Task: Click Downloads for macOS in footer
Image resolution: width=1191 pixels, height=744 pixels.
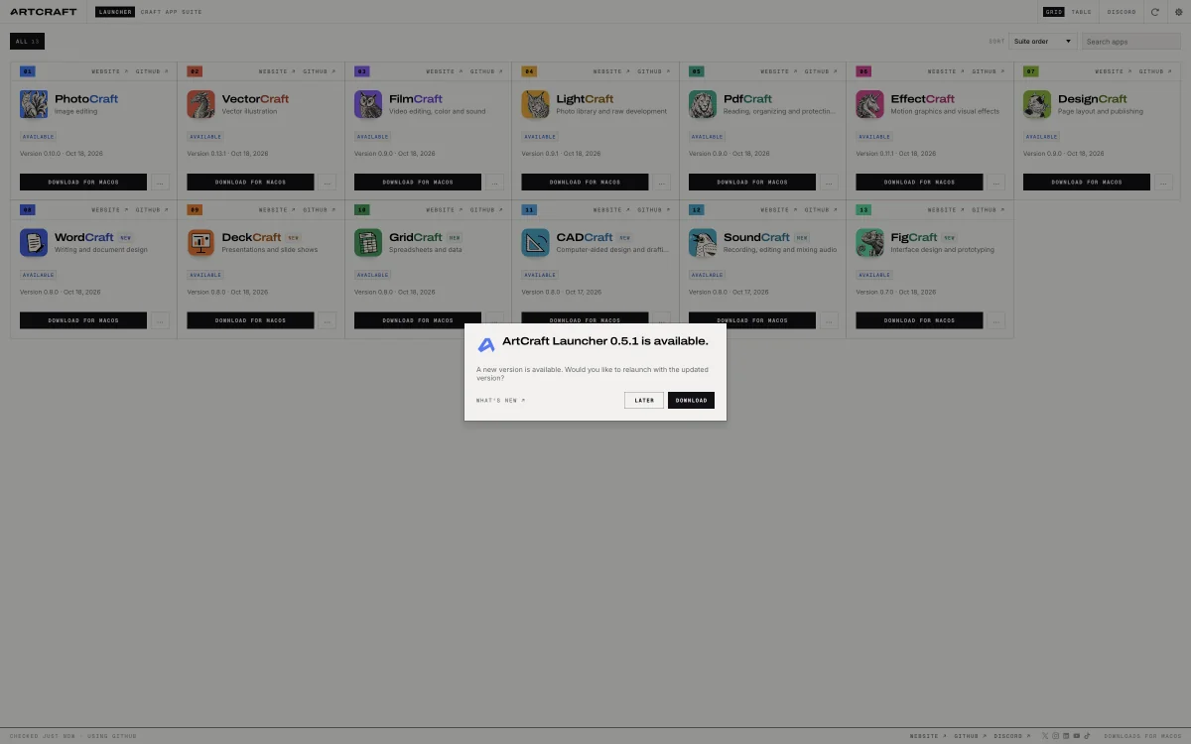Action: click(1142, 736)
